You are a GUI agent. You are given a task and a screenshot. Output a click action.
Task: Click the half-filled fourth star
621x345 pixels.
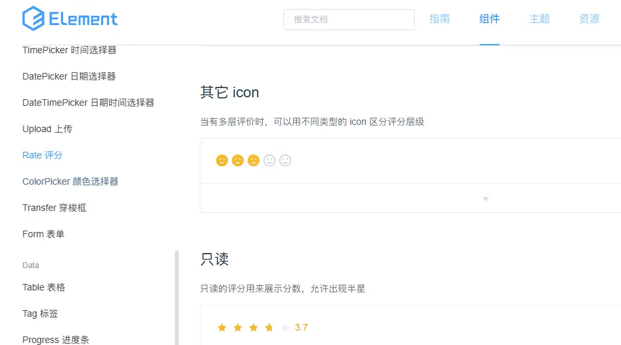coord(269,327)
